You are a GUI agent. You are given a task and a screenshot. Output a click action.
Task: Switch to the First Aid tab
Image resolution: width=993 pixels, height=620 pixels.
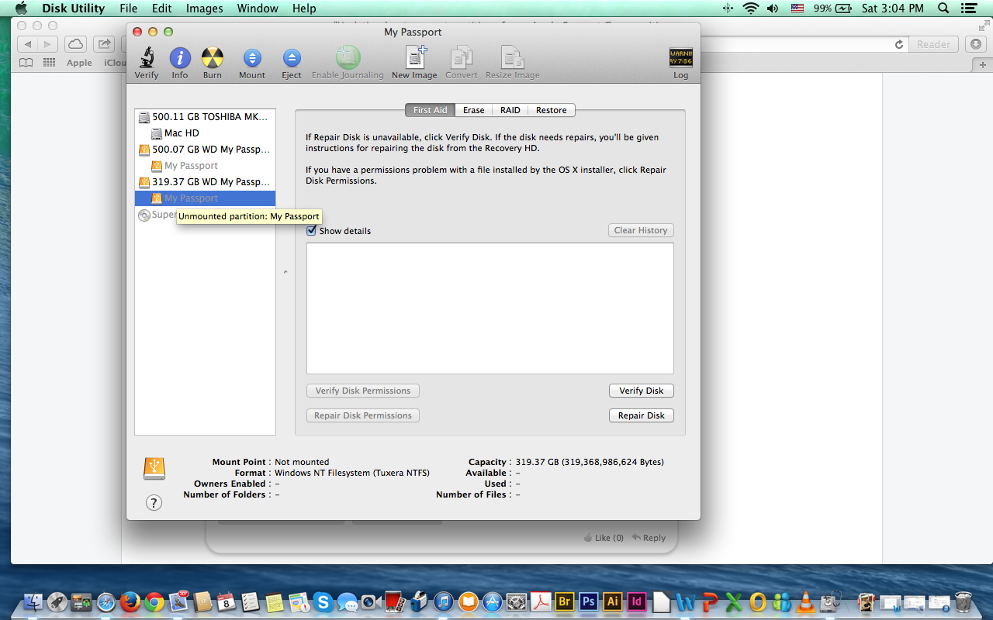430,110
